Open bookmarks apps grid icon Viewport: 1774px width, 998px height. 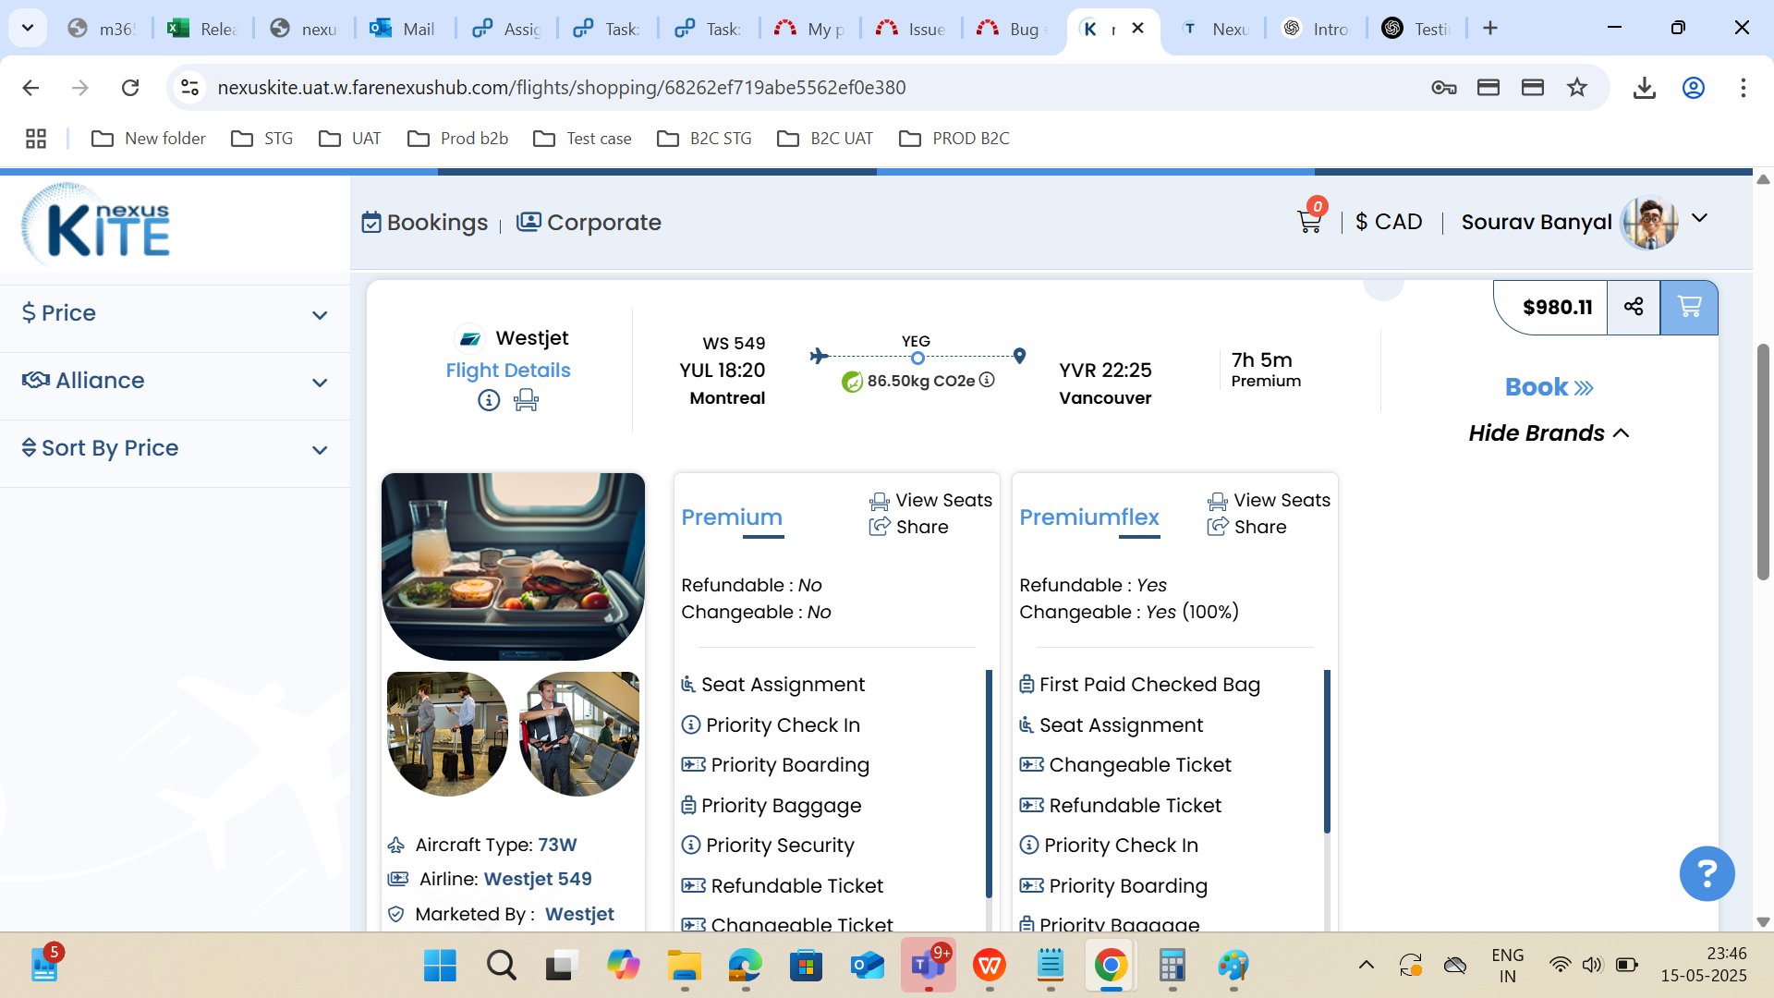[x=36, y=139]
